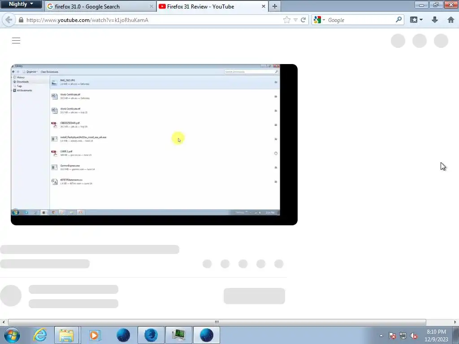Open Action Center flag in tray

(x=392, y=335)
